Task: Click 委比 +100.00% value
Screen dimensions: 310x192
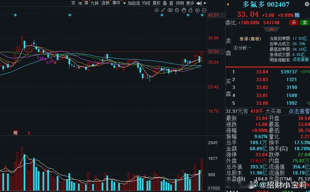Action: coord(249,23)
